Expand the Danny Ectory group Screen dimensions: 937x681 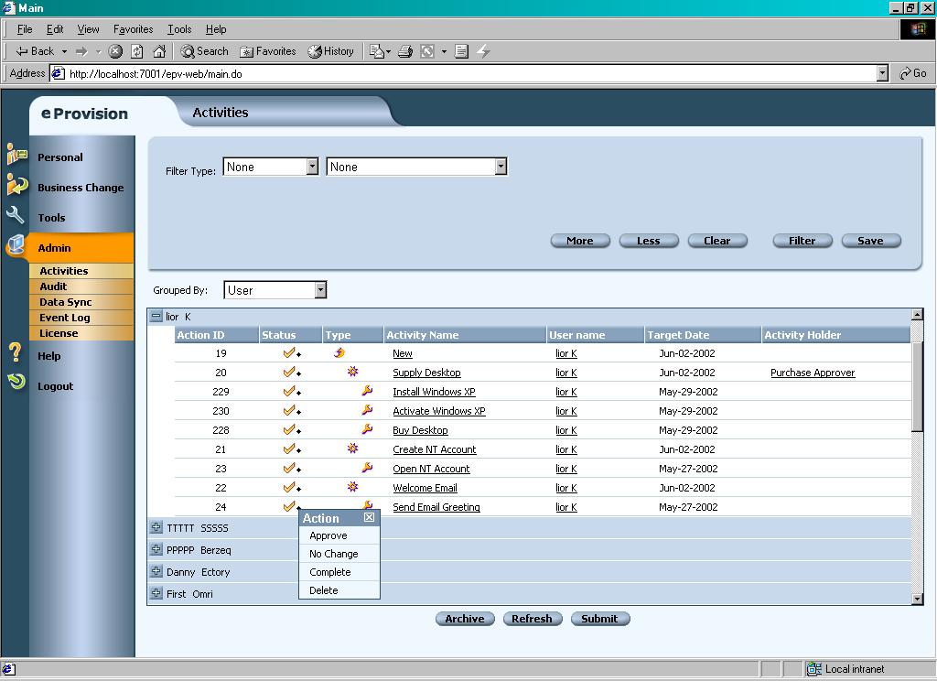[x=156, y=572]
